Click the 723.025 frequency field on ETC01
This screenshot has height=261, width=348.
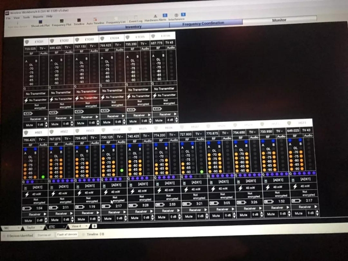point(30,49)
